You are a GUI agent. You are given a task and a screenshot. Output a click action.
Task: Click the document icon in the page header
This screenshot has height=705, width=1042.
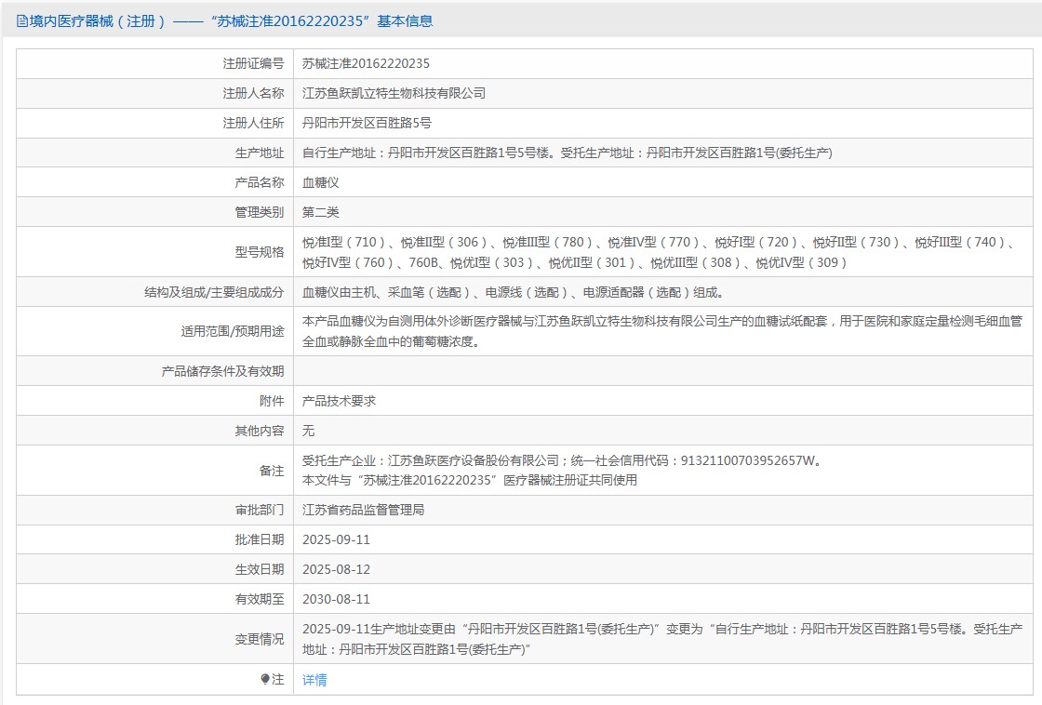coord(22,21)
